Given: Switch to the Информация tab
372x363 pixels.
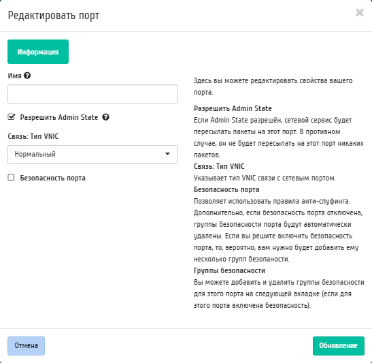Looking at the screenshot, I should [38, 52].
